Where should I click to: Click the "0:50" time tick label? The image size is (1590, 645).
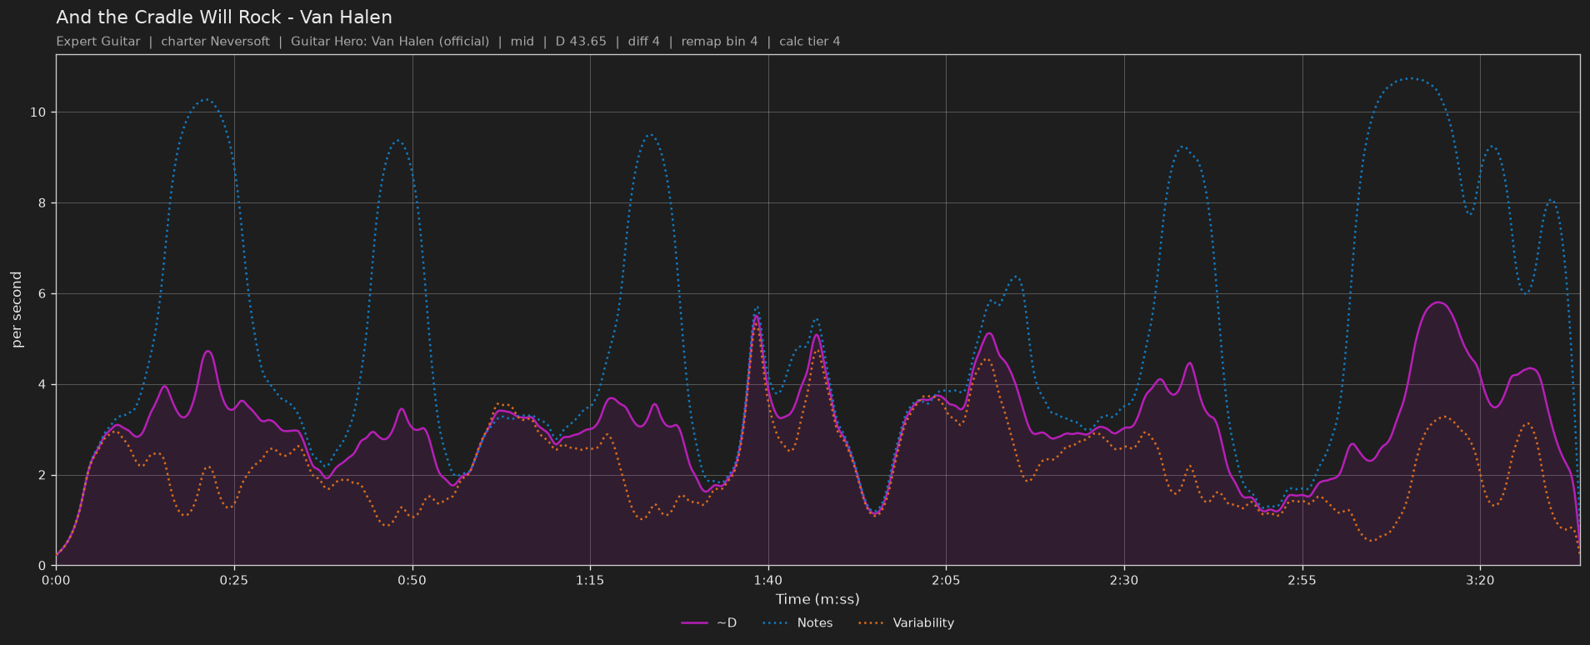coord(412,581)
